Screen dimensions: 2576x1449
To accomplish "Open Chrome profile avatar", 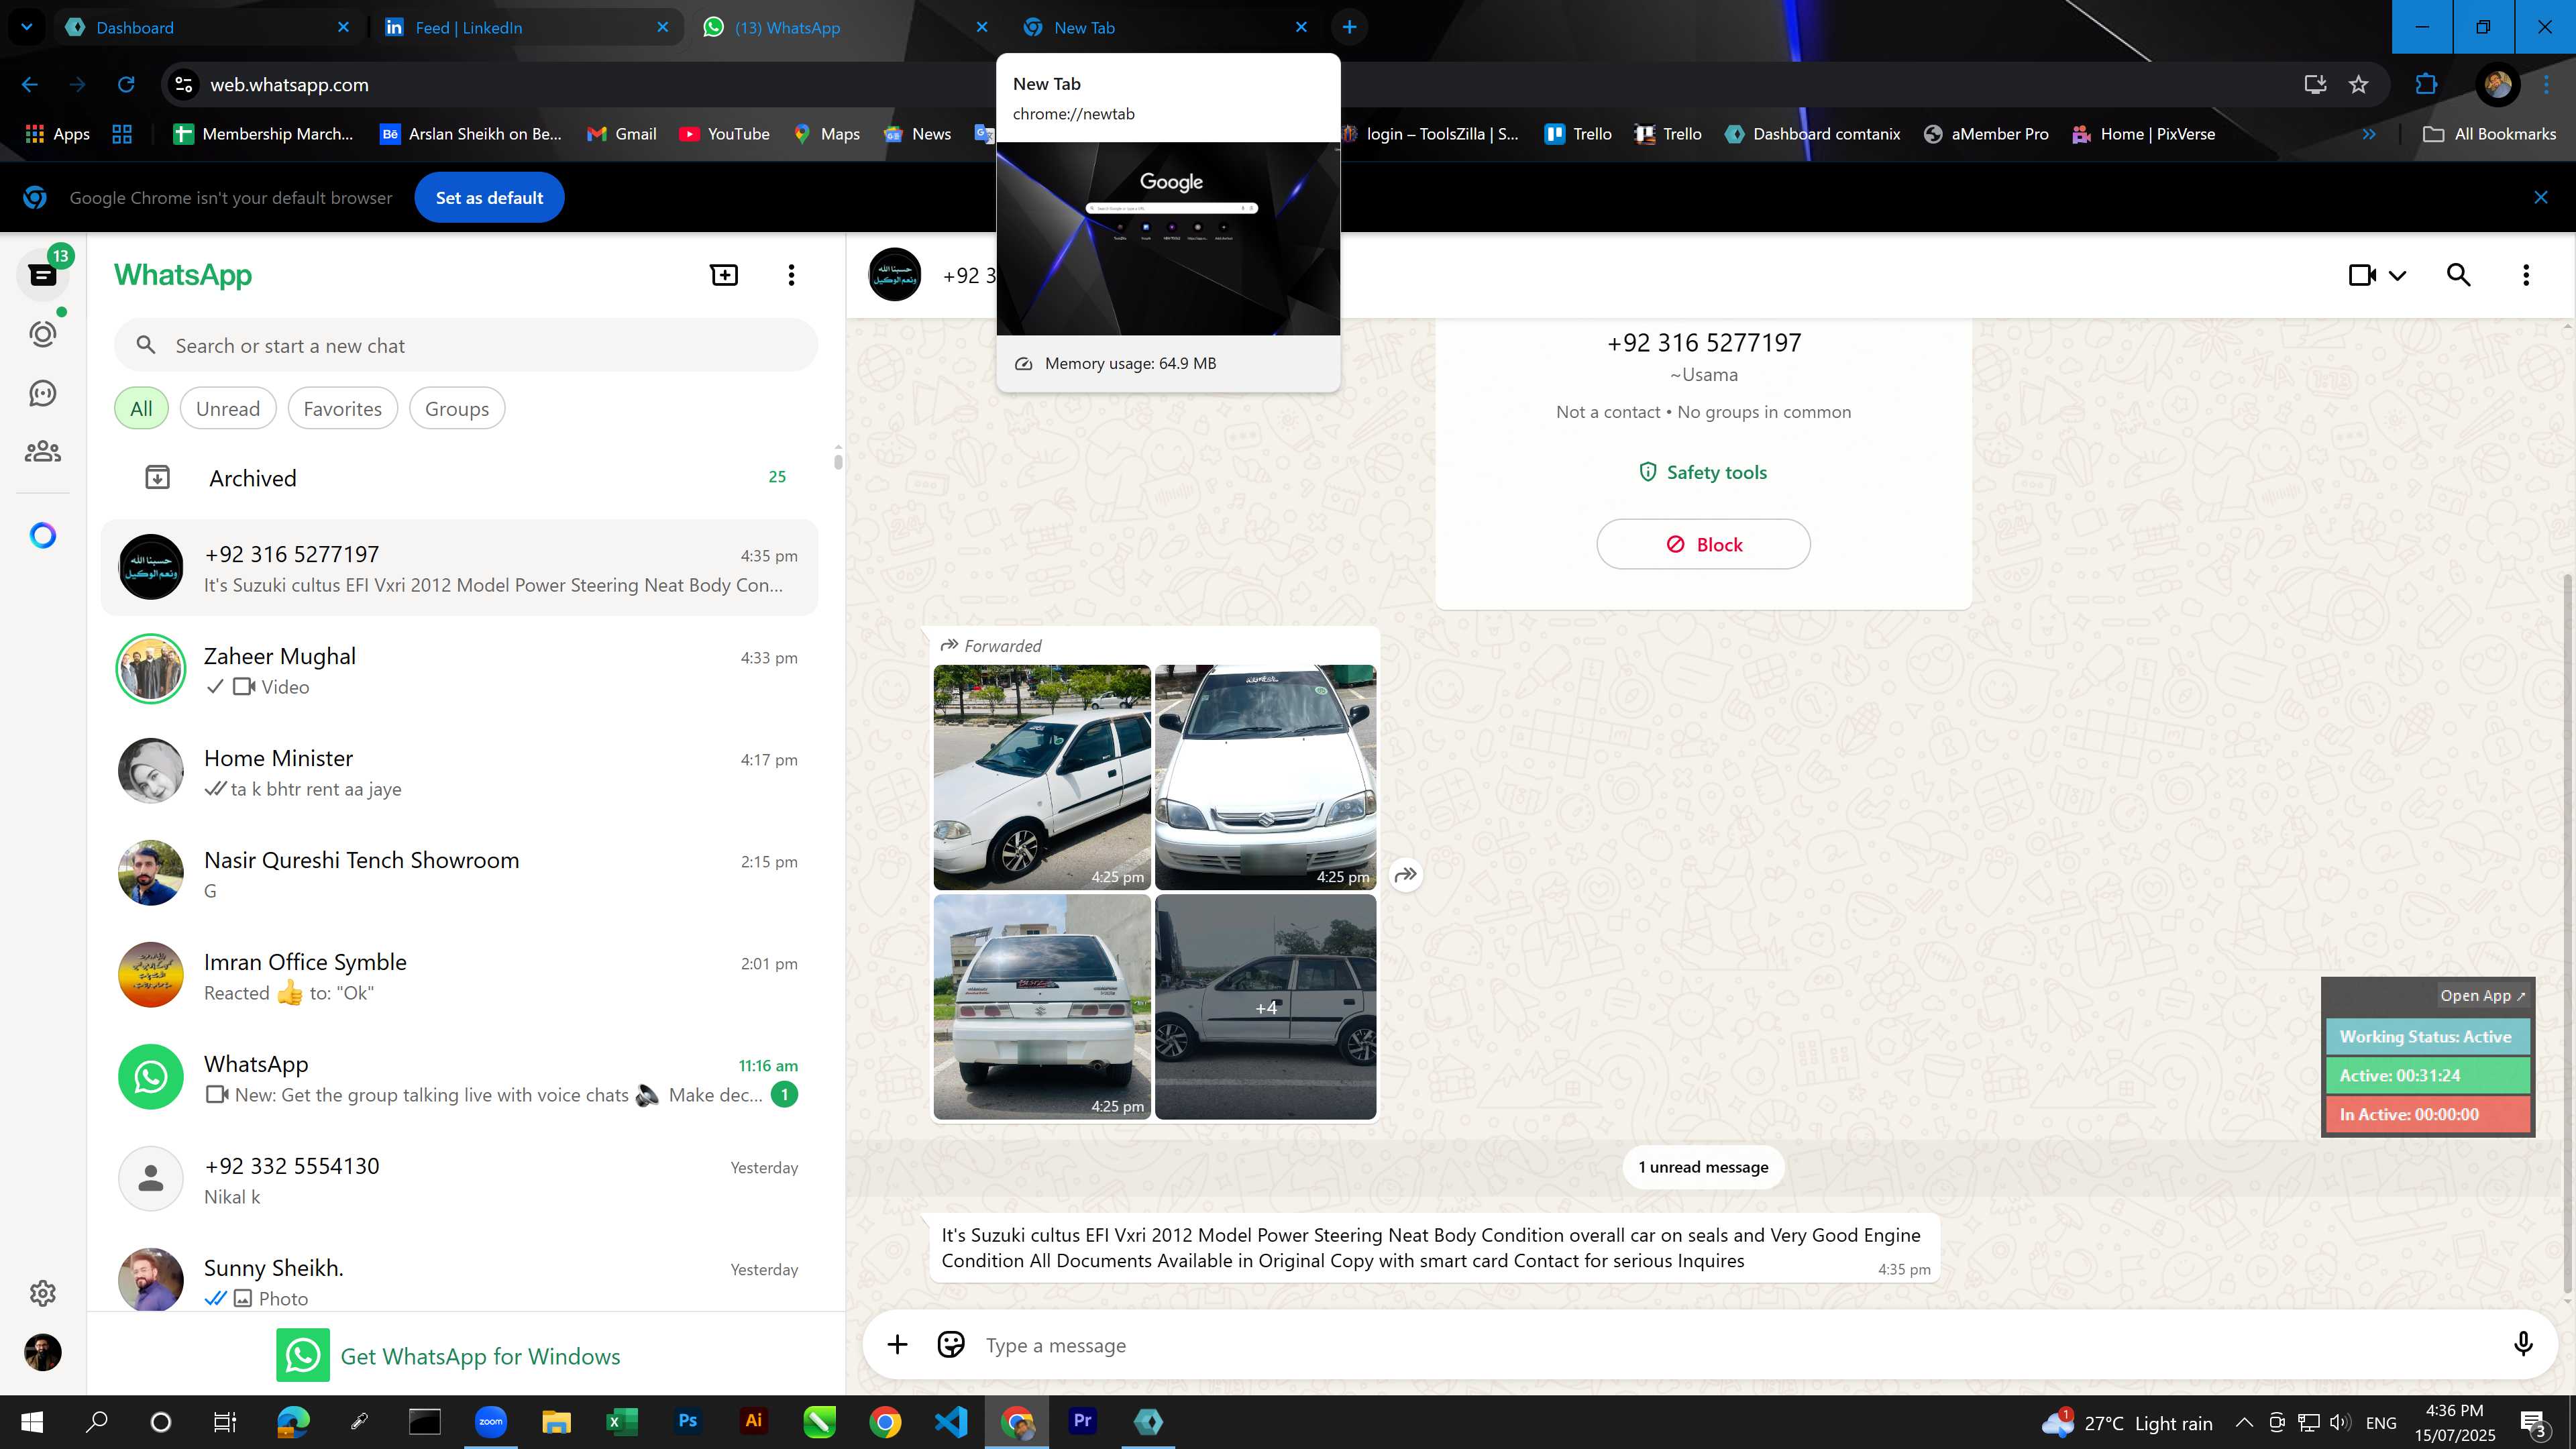I will (2497, 85).
